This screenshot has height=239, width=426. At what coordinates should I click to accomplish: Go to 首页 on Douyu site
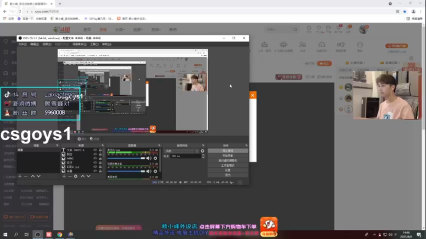pos(87,30)
